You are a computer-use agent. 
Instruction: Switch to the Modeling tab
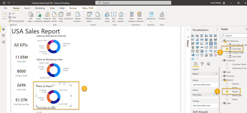tap(40, 8)
